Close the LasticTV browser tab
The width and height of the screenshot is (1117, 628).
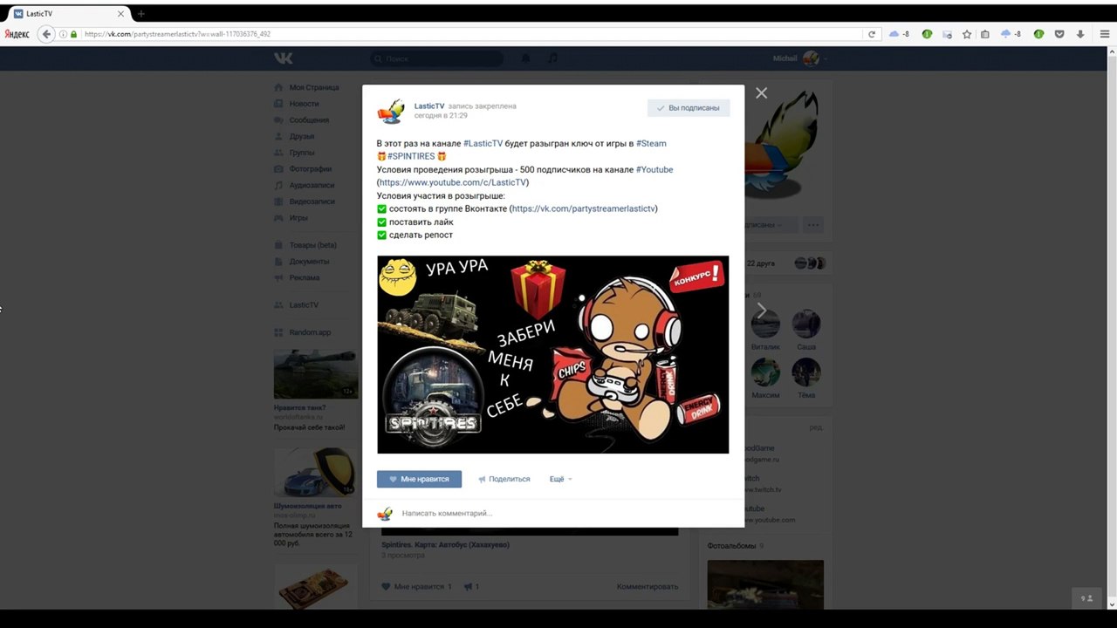tap(120, 14)
